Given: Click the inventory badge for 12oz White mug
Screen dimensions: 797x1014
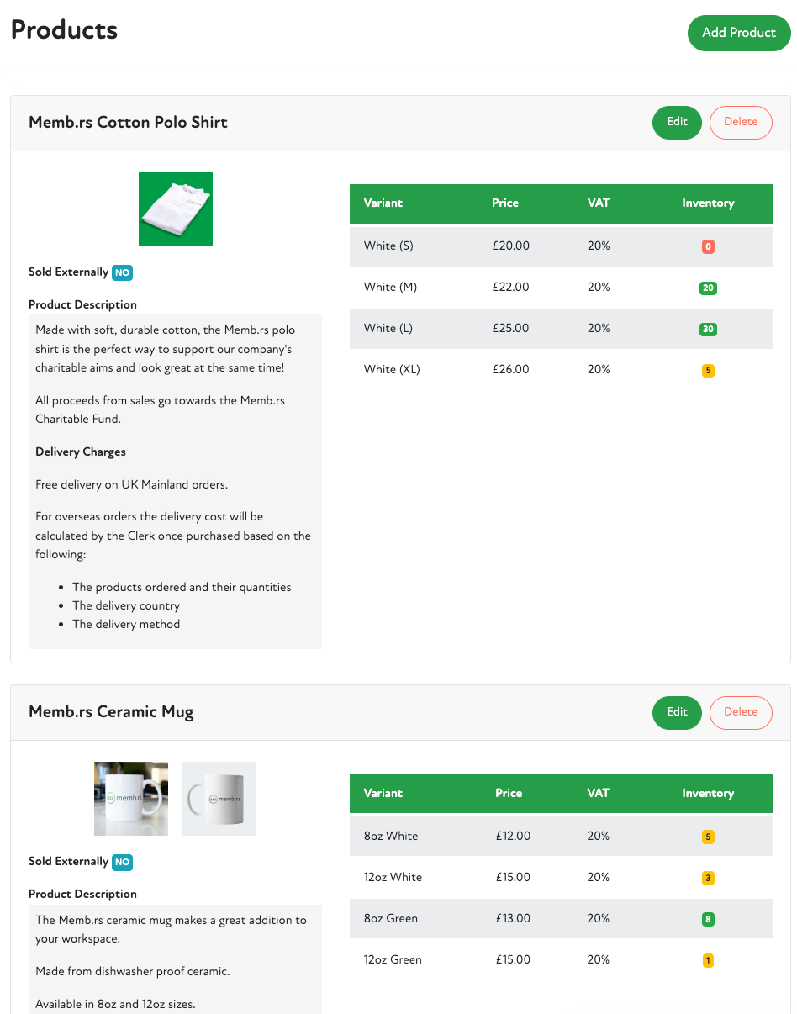Looking at the screenshot, I should click(708, 879).
